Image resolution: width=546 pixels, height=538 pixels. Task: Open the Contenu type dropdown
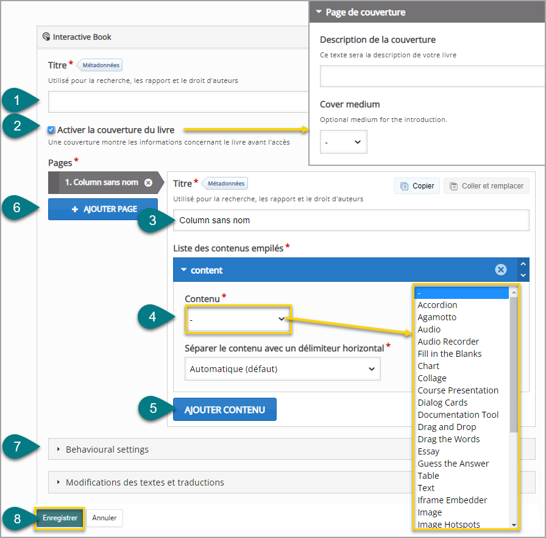coord(238,319)
